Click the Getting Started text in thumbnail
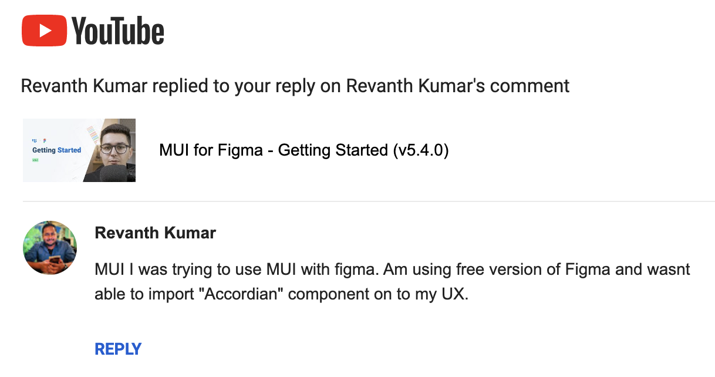The width and height of the screenshot is (715, 377). tap(56, 150)
